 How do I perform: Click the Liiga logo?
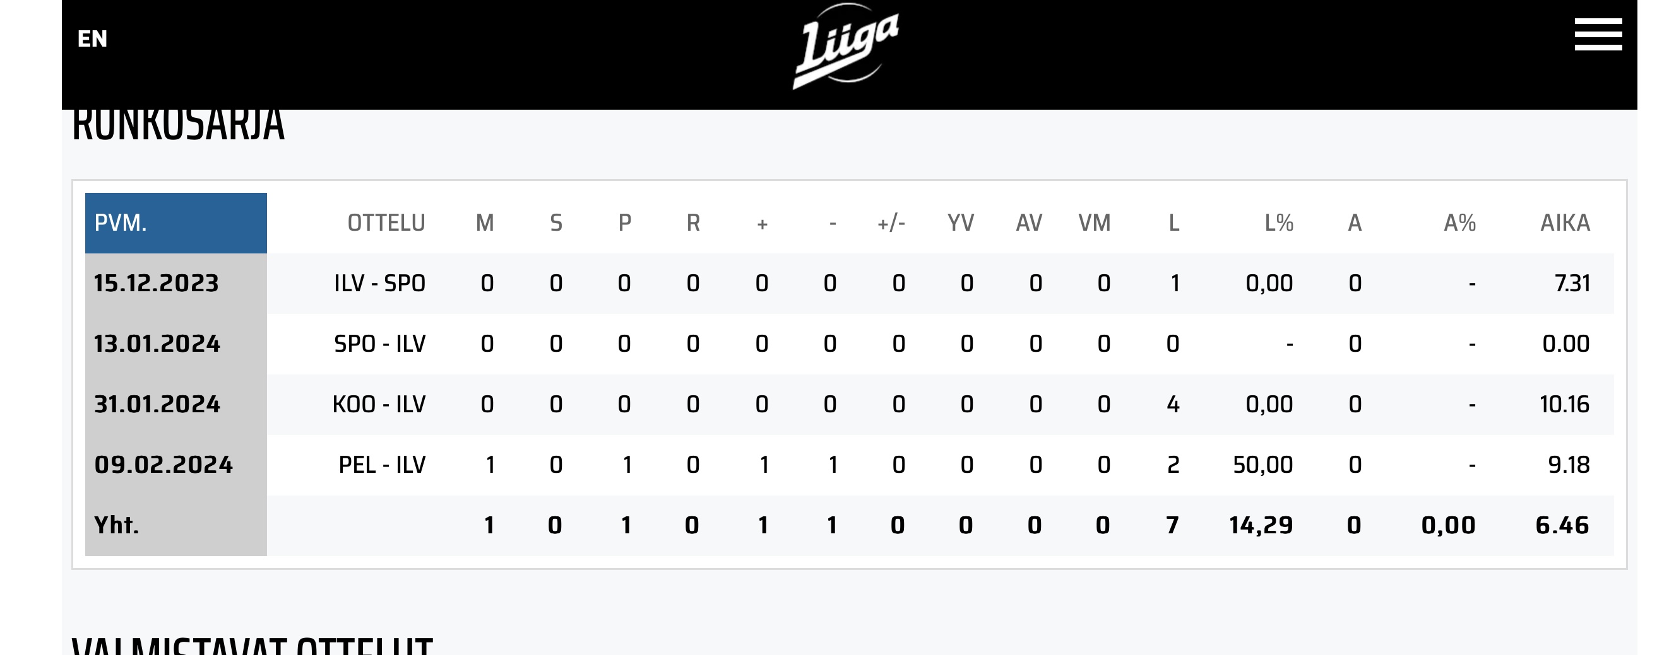846,46
